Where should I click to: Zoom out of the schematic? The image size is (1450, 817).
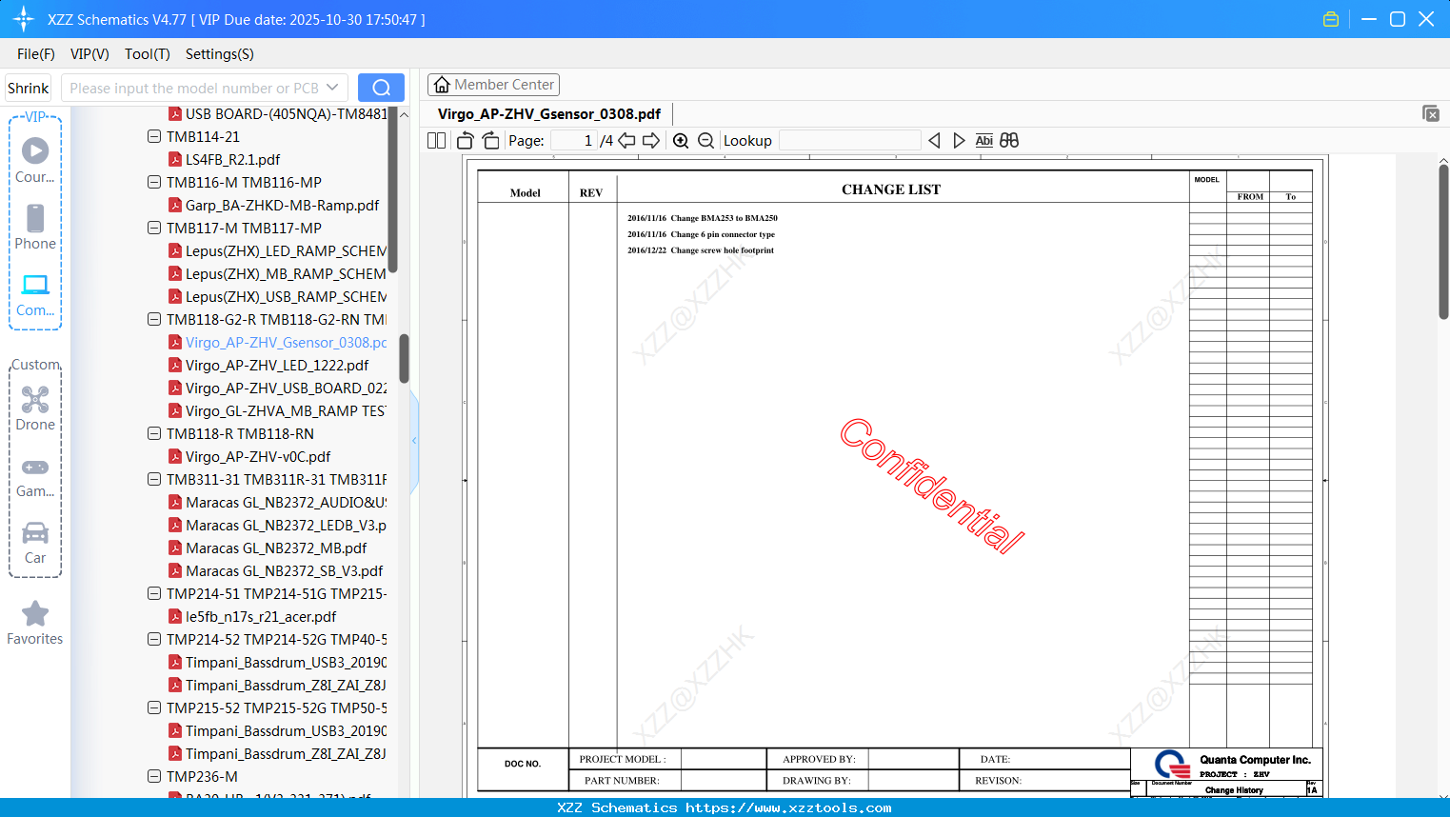click(x=705, y=141)
